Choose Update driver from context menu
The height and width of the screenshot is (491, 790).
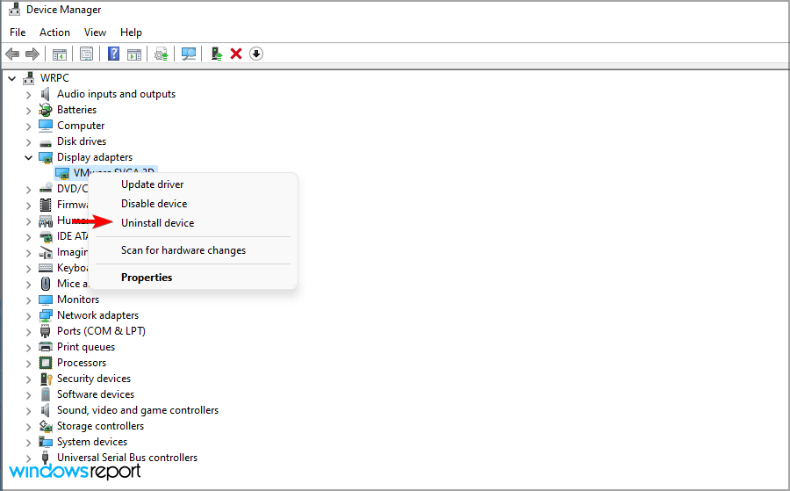click(x=193, y=184)
